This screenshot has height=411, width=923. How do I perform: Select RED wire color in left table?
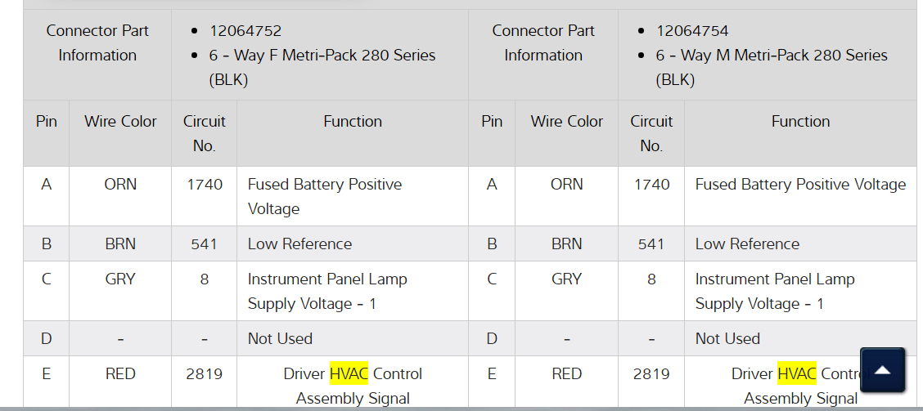click(x=120, y=374)
